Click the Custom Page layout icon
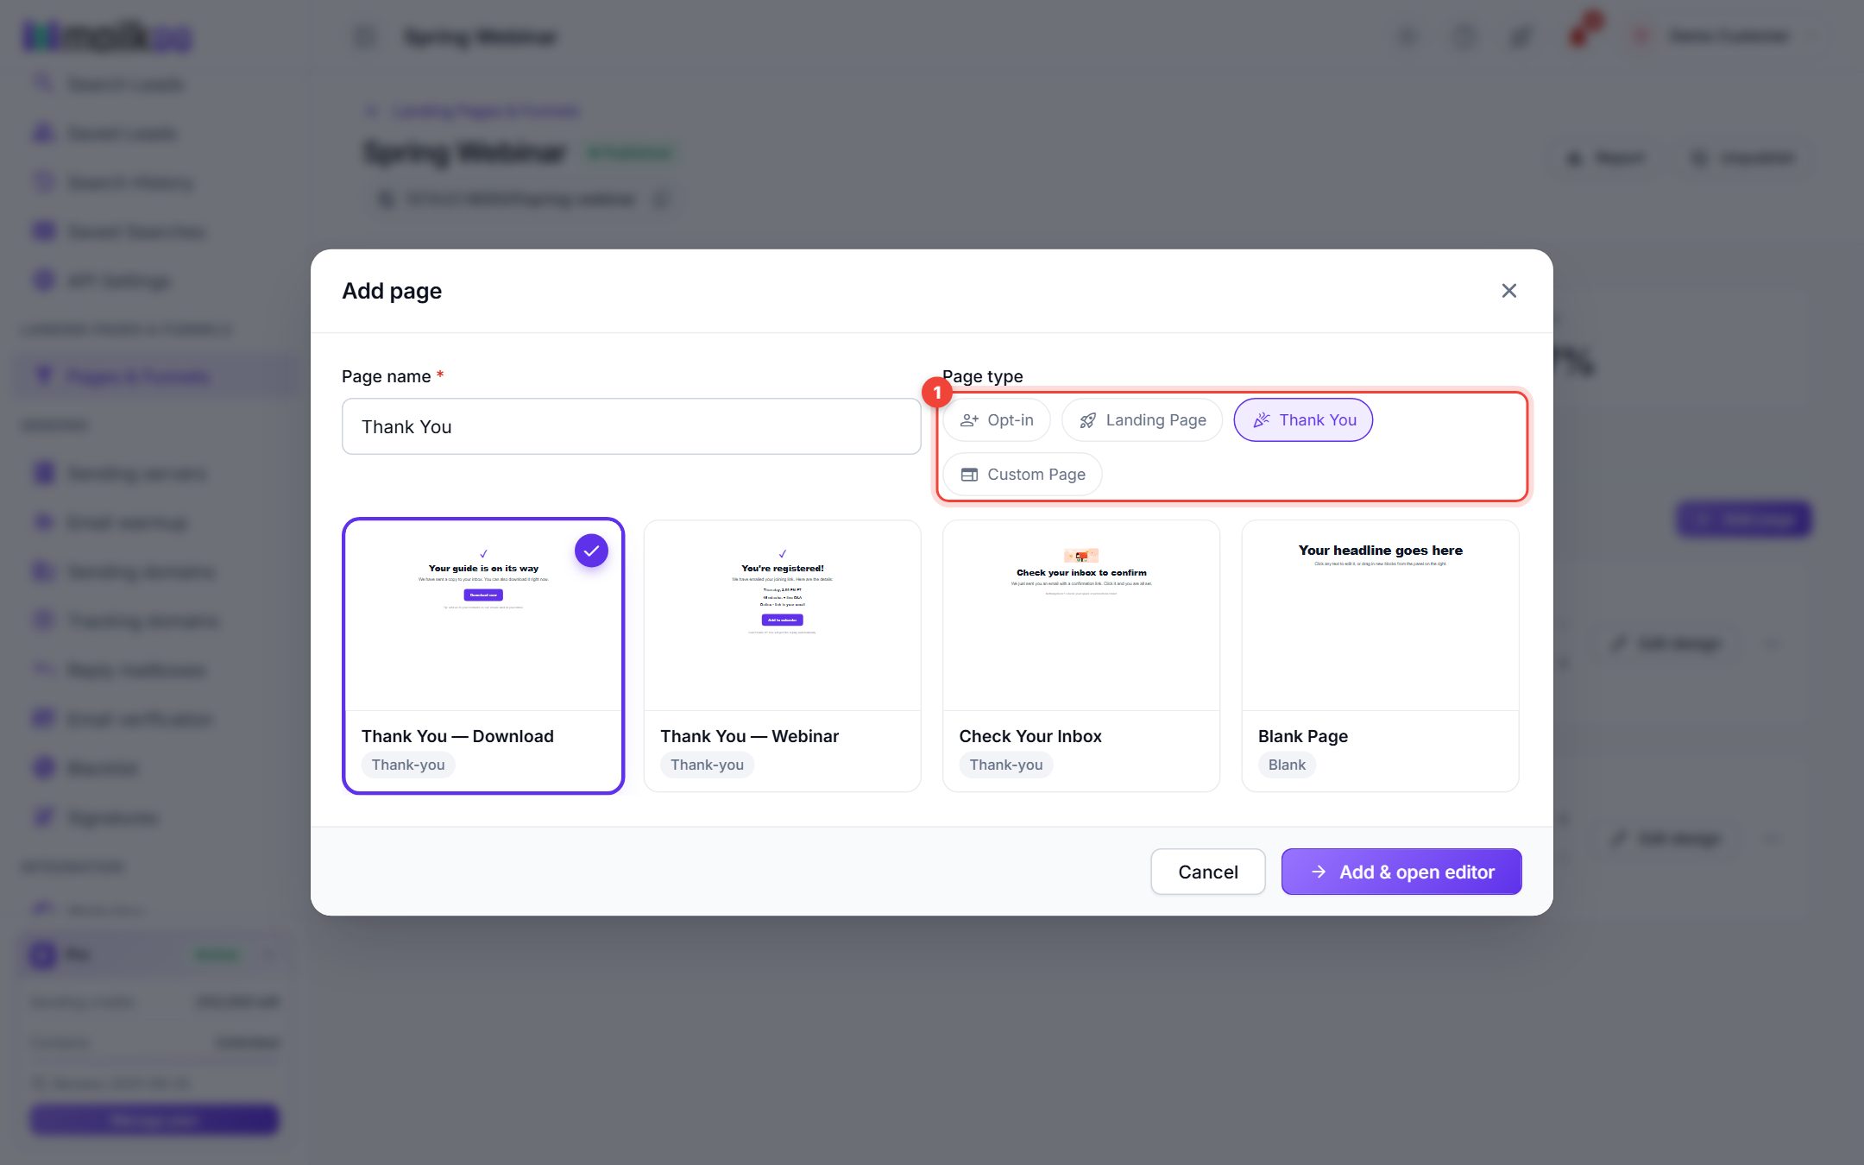The image size is (1864, 1165). [x=969, y=475]
